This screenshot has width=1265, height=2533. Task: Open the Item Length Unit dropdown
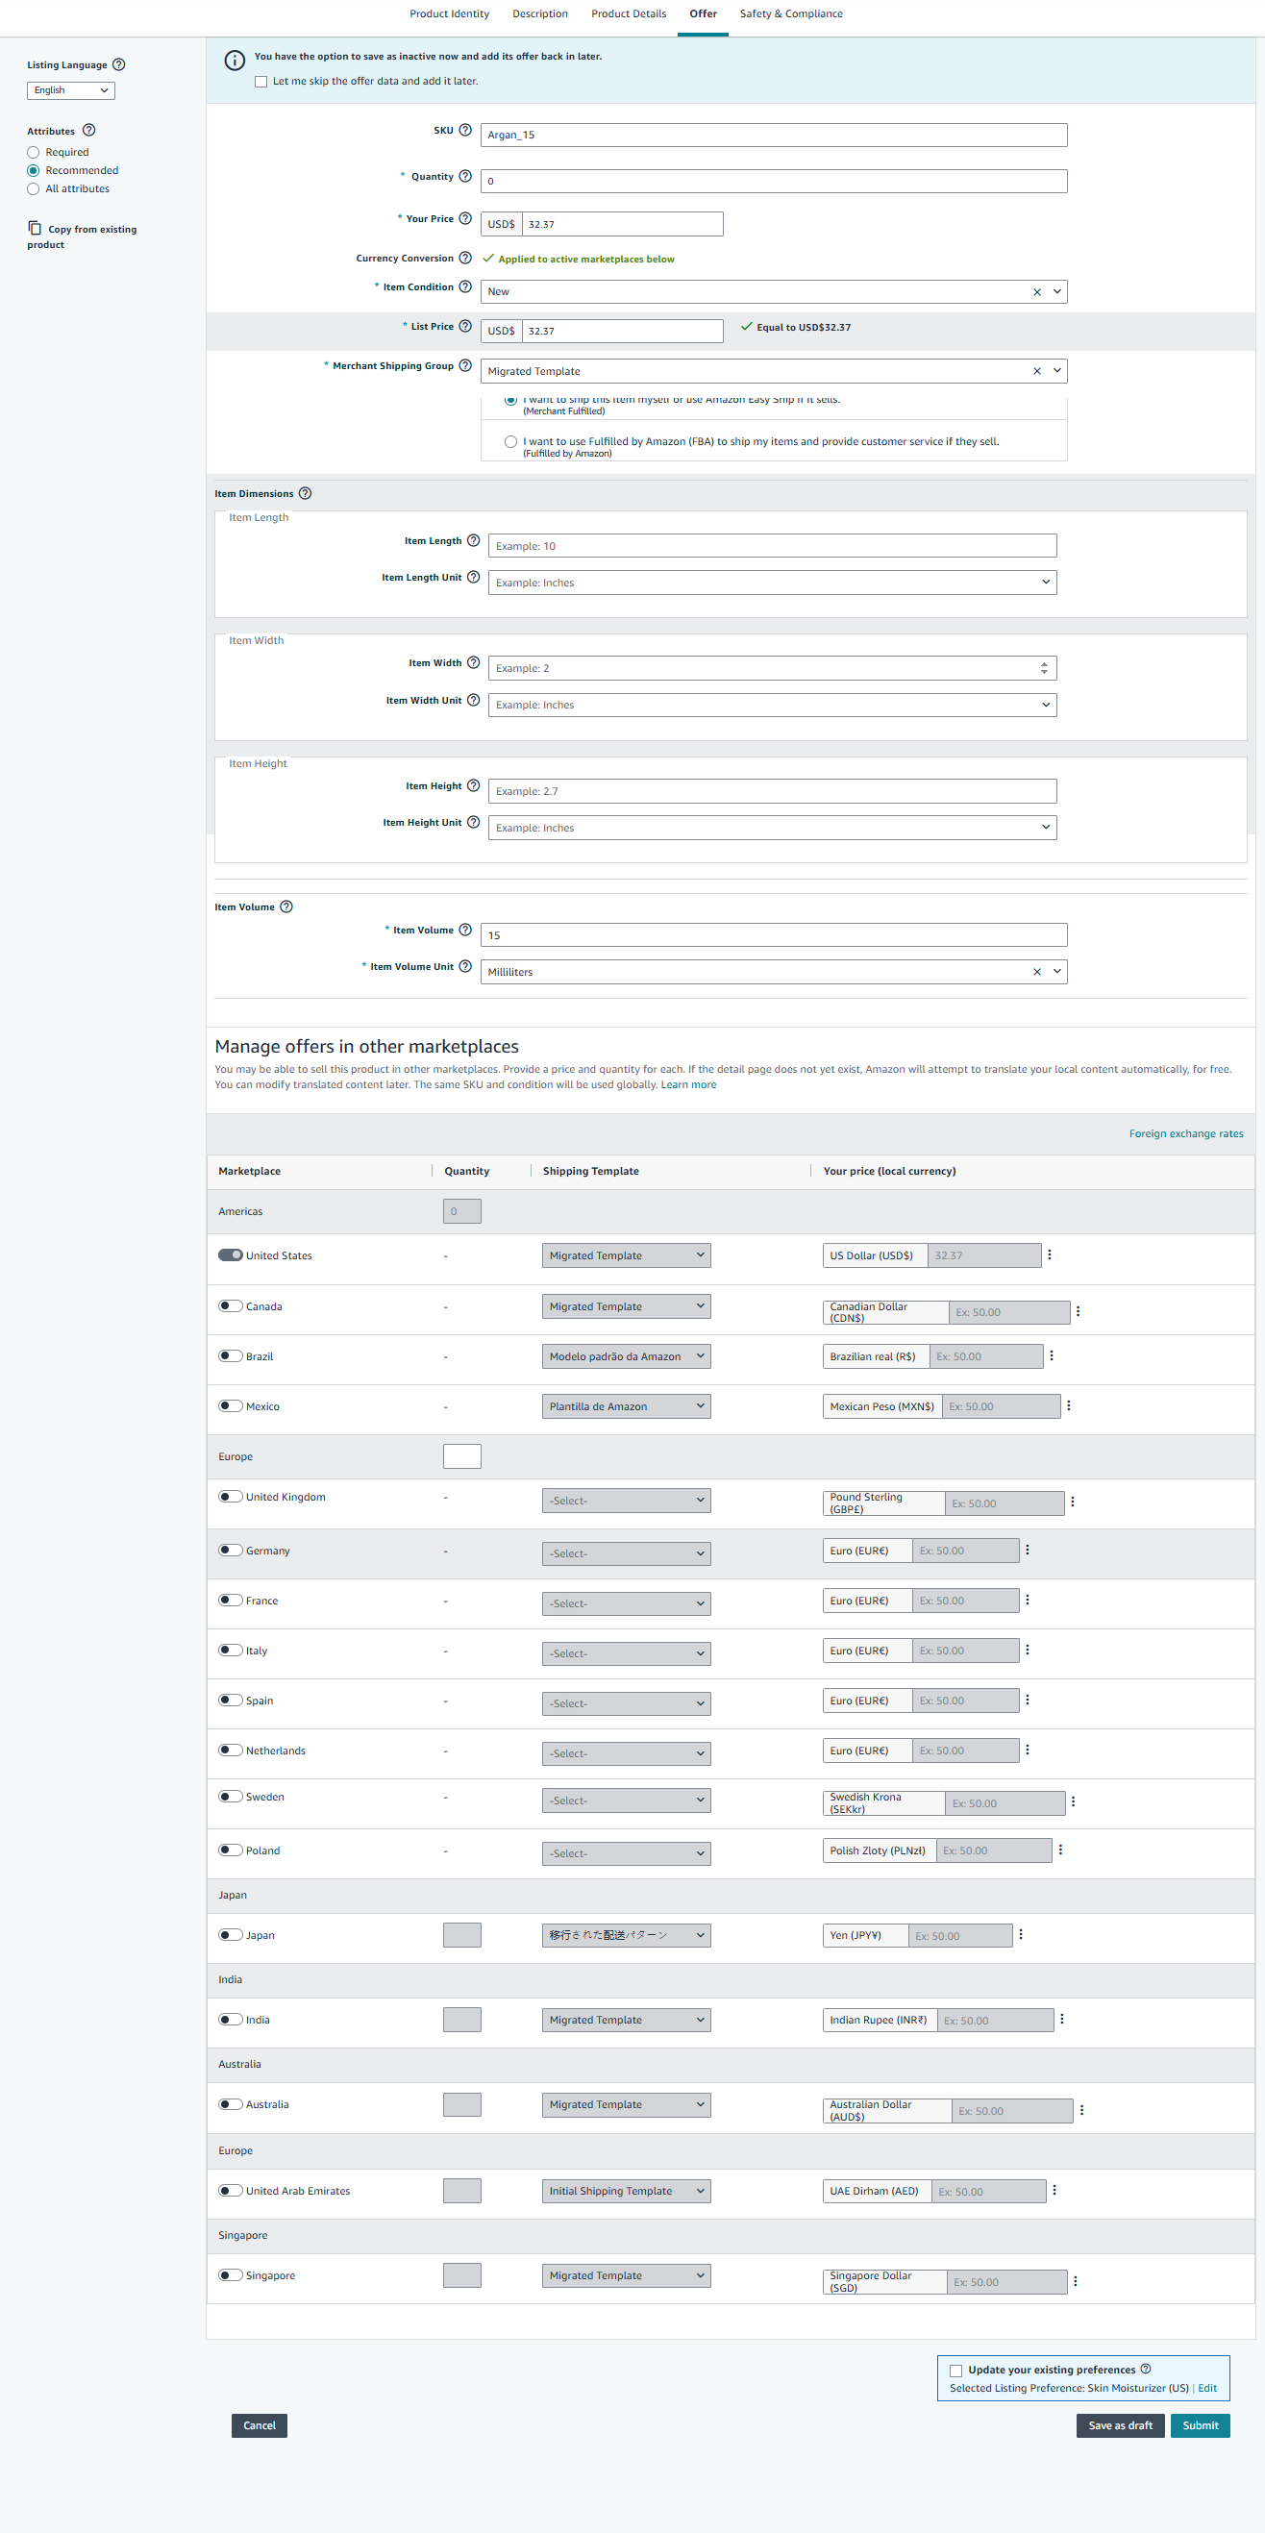pos(772,583)
